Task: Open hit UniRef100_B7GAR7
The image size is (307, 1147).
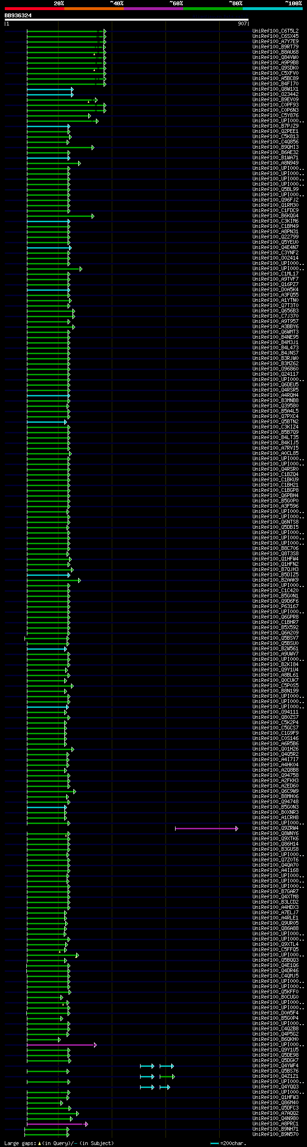Action: click(275, 891)
